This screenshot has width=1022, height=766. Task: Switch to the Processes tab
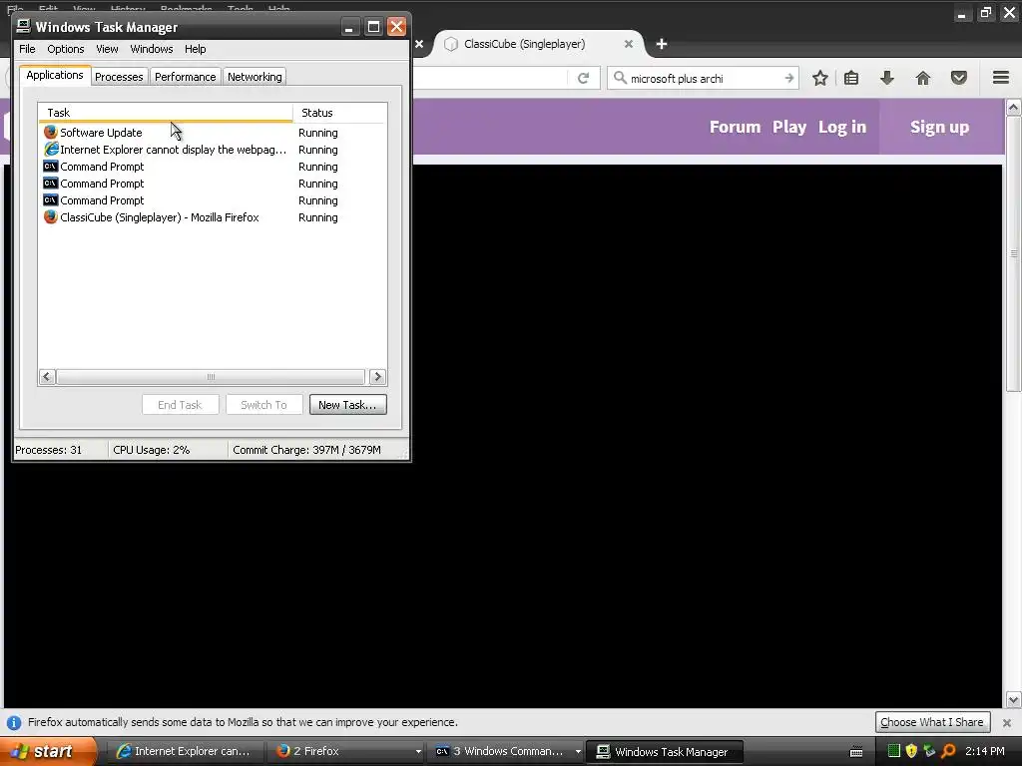click(x=119, y=77)
